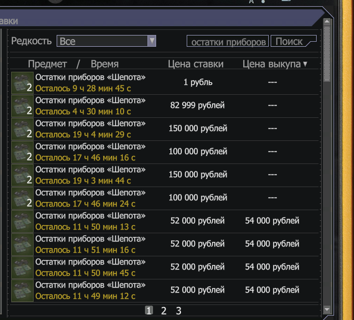354x320 pixels.
Task: Click item icon of the 1 рубль lot
Action: tap(22, 83)
